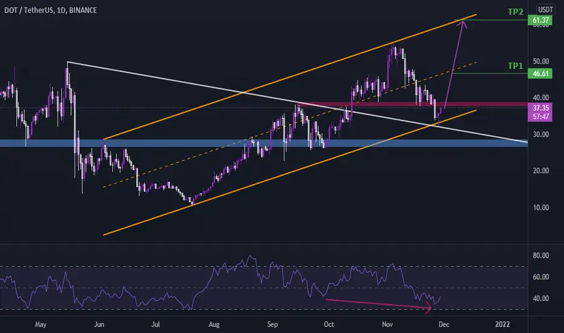
Task: Click the TP1 text annotation
Action: [x=515, y=65]
